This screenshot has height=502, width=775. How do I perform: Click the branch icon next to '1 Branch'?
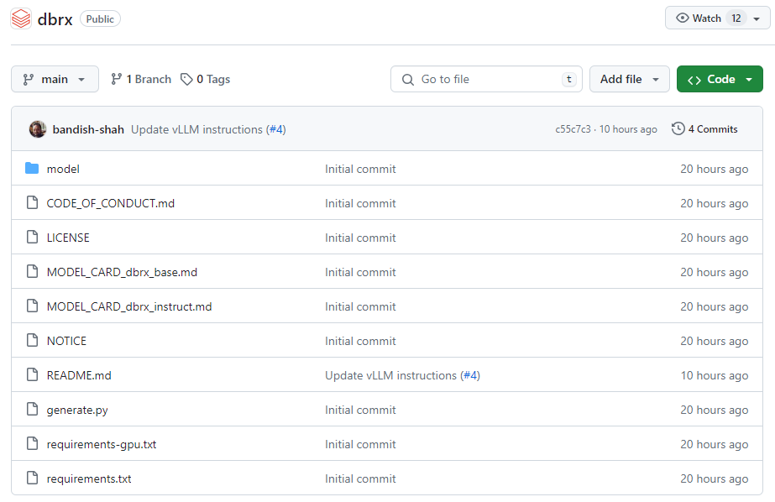click(117, 78)
